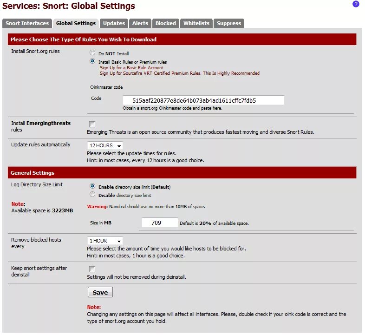365x335 pixels.
Task: Select the Global Settings tab
Action: 76,23
